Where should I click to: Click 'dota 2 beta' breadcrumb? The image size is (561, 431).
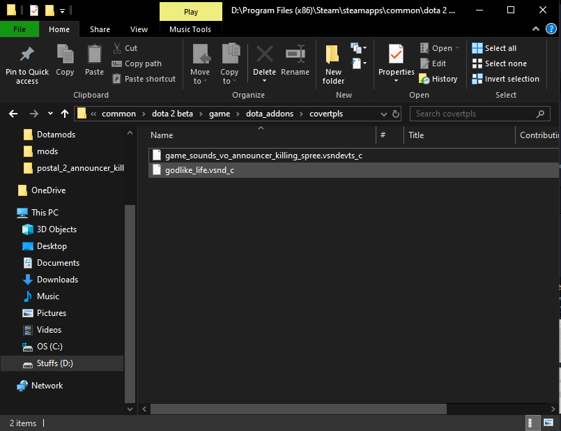tap(172, 114)
